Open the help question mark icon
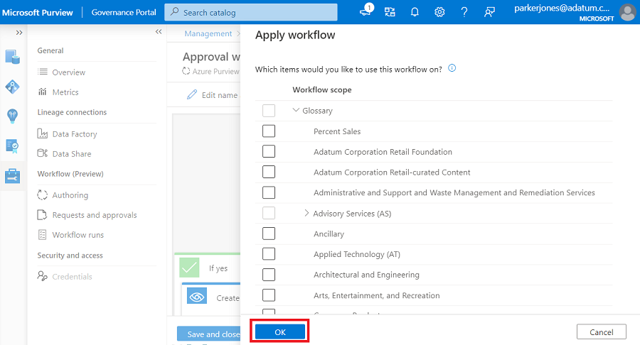 pos(464,12)
